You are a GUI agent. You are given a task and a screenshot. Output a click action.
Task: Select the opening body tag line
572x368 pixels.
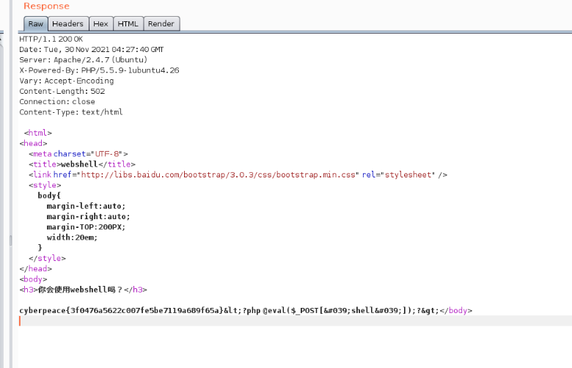coord(33,279)
